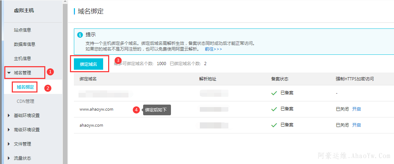The width and height of the screenshot is (394, 164).
Task: Click the blue info icon beside 提示
Action: (x=80, y=35)
